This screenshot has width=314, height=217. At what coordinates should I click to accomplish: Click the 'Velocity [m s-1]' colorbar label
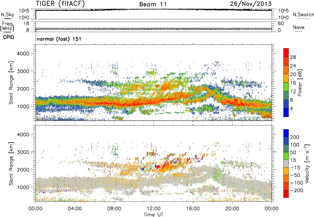click(x=307, y=163)
